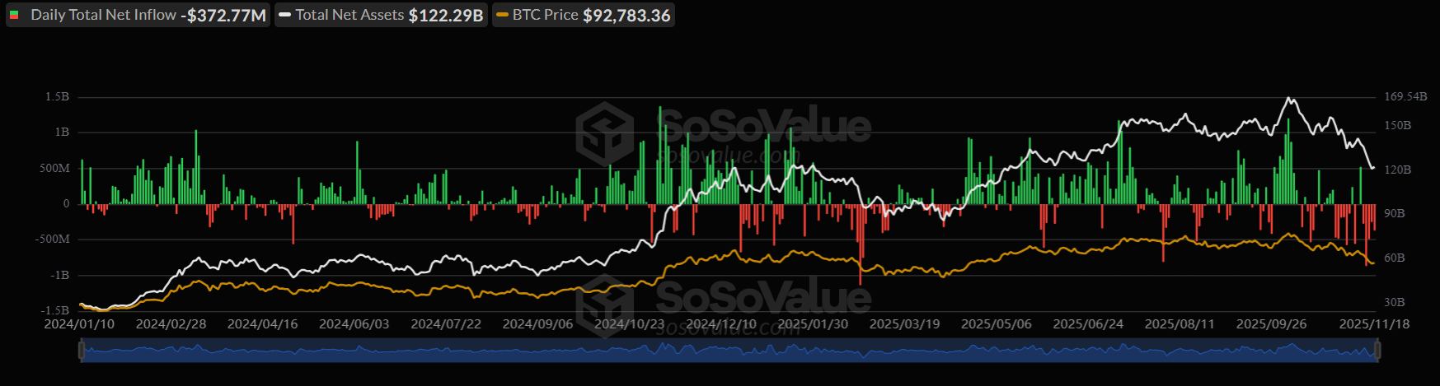Click the 150B right axis label
The image size is (1440, 386).
[x=1398, y=126]
